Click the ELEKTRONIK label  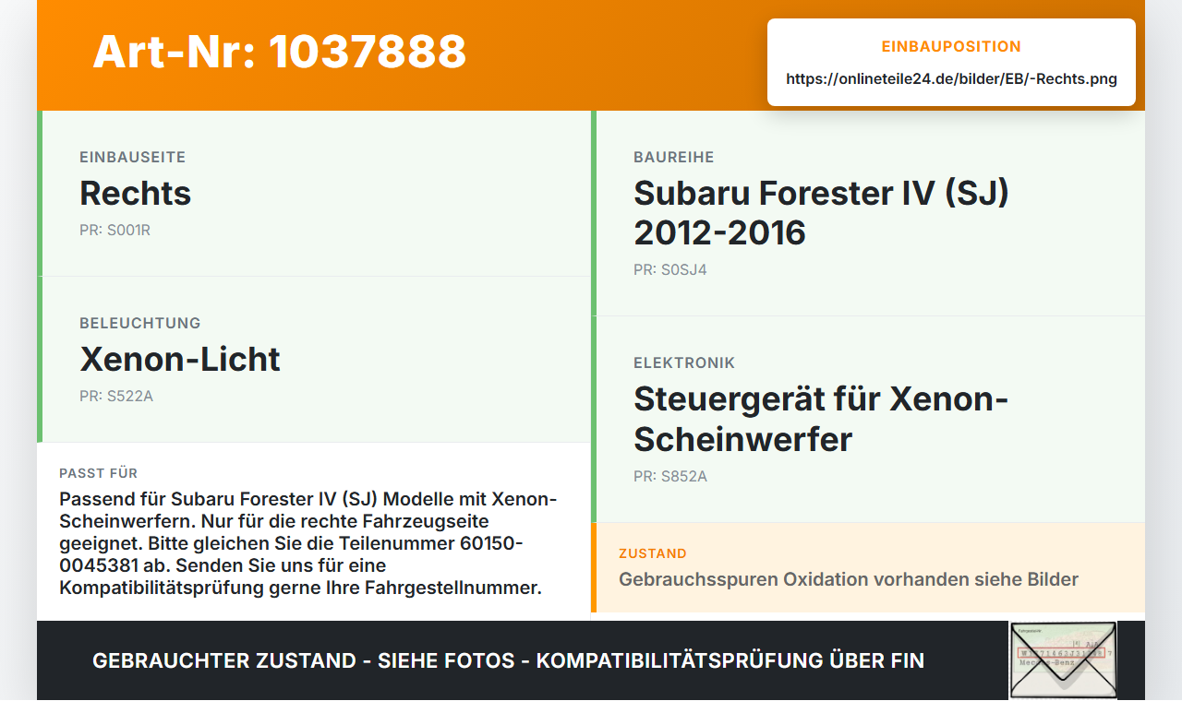(x=684, y=363)
